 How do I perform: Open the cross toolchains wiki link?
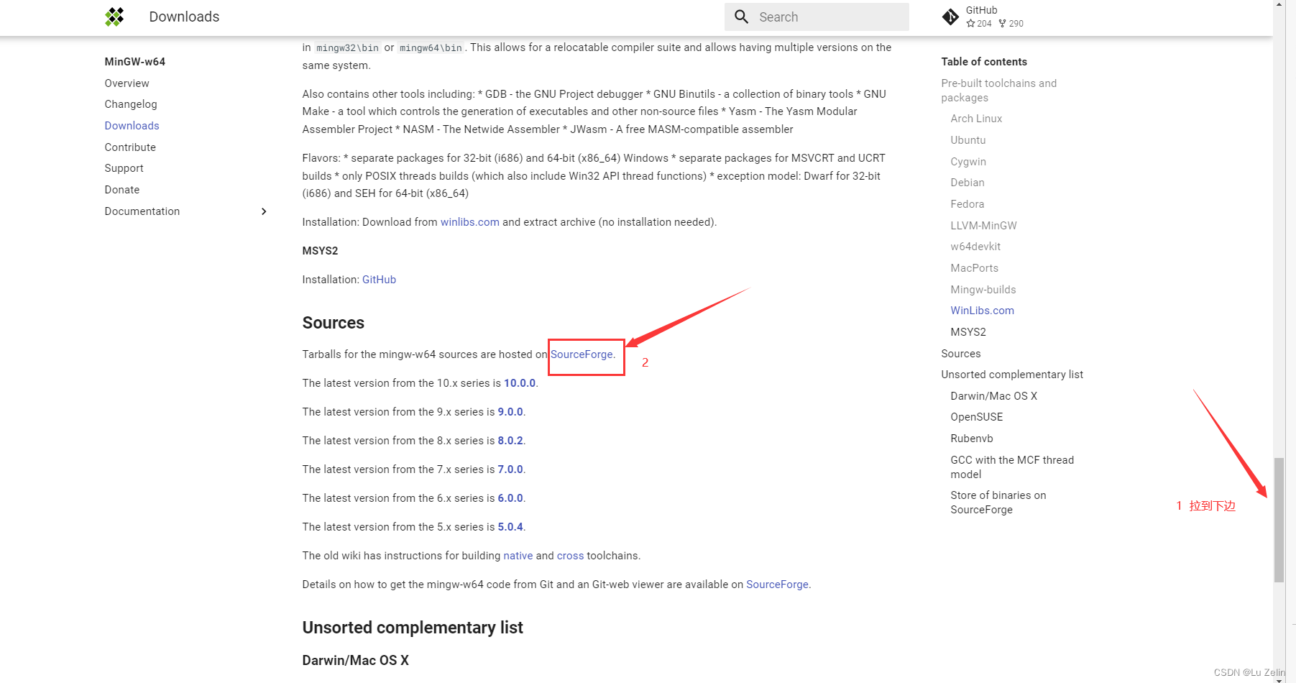coord(571,556)
